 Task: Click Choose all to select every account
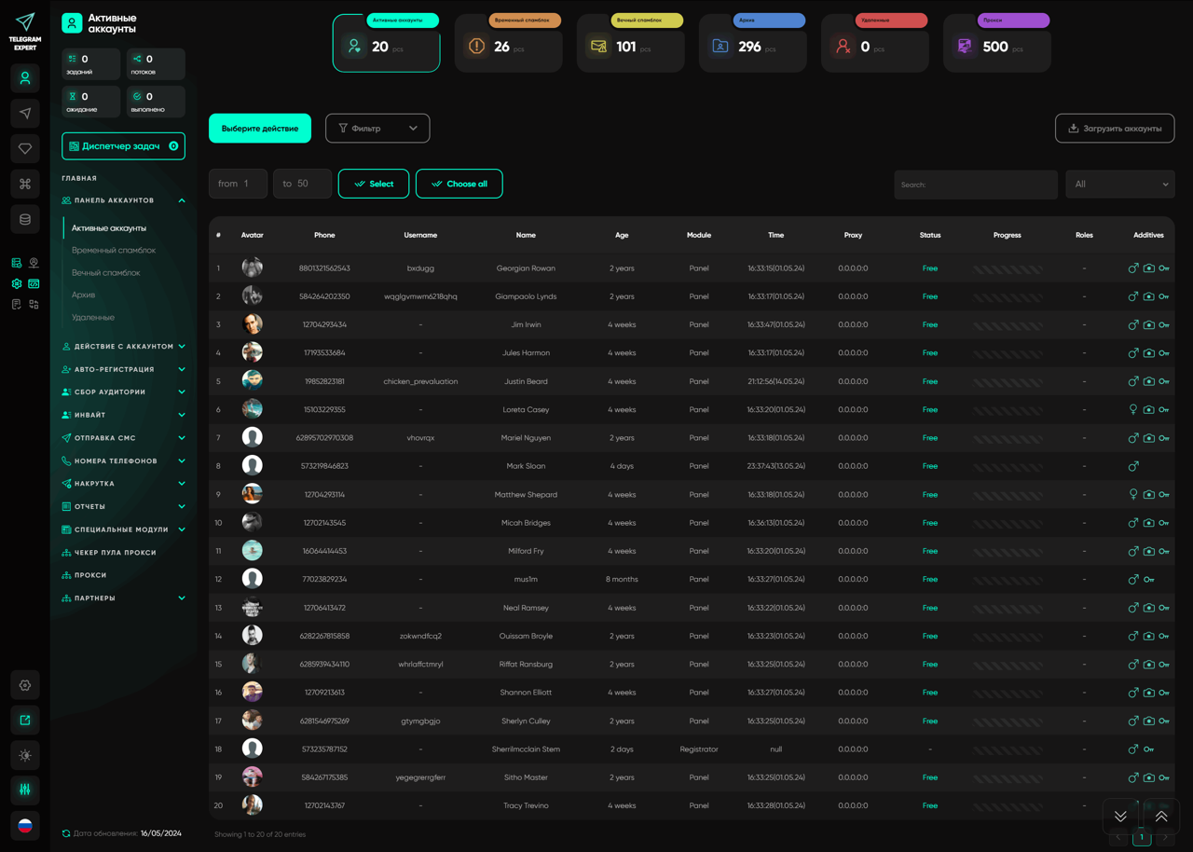pos(459,184)
